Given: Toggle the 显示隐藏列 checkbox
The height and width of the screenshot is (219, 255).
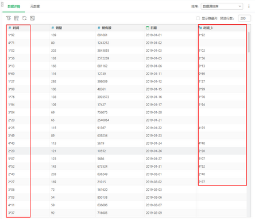Looking at the screenshot, I should 198,18.
